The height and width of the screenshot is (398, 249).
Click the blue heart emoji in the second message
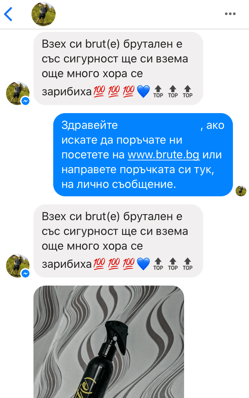[x=143, y=264]
